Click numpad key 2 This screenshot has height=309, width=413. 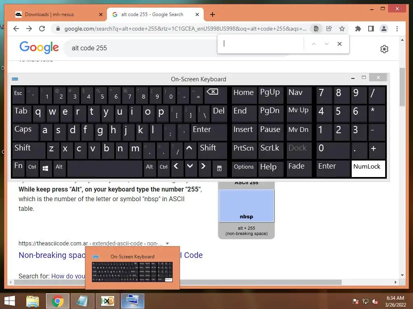pyautogui.click(x=341, y=132)
